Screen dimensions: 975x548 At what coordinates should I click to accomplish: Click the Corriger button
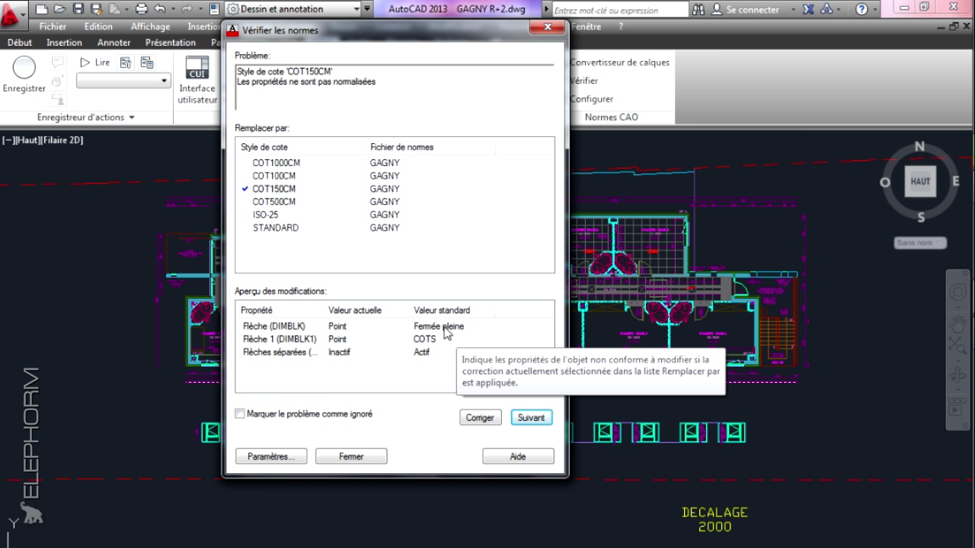tap(480, 418)
